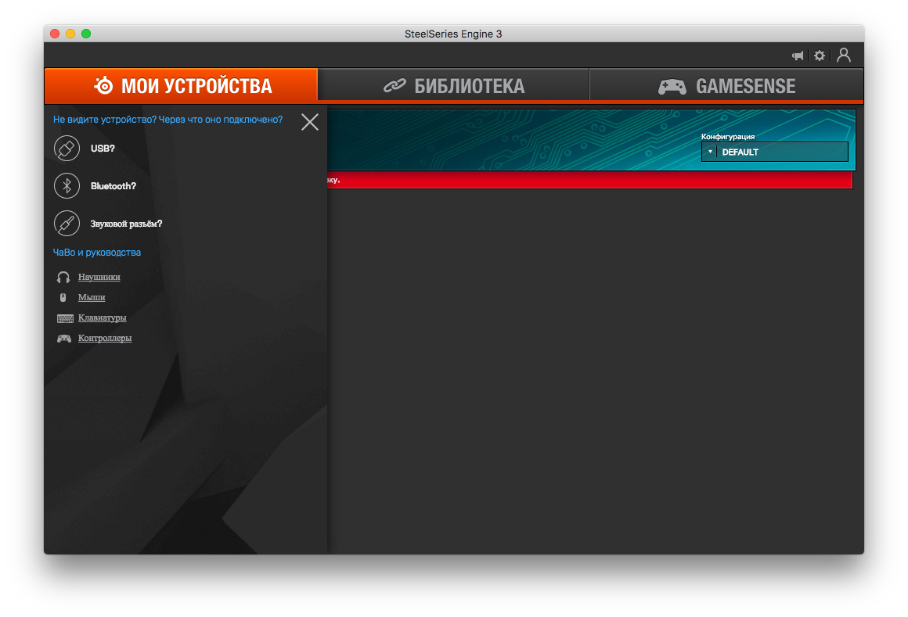Open settings via the gear icon
The image size is (908, 617).
(x=820, y=56)
